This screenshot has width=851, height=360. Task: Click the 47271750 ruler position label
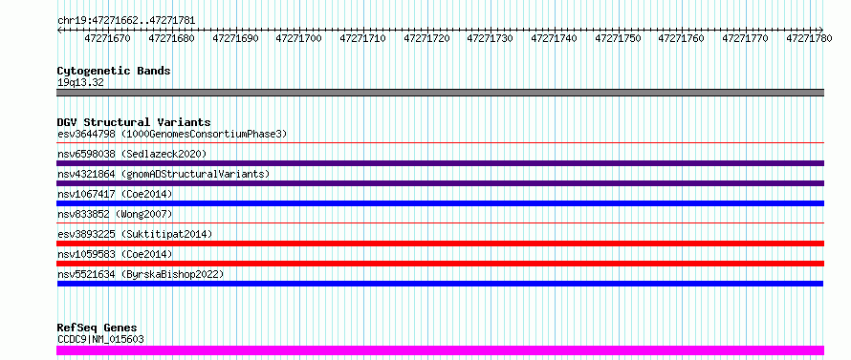click(618, 38)
